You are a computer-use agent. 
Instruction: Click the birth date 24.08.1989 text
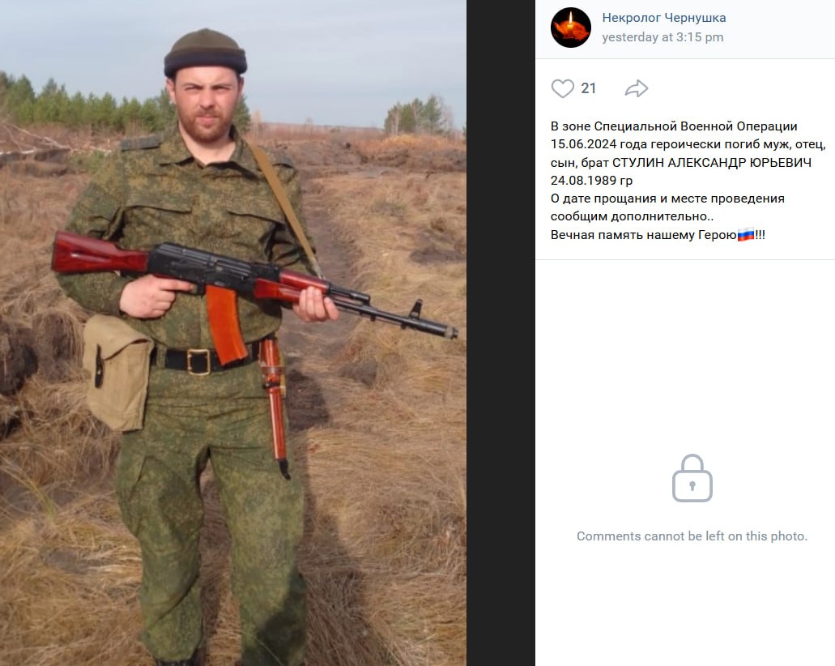(583, 181)
